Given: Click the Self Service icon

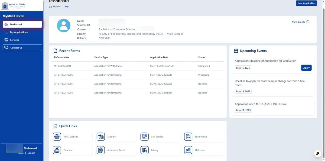Looking at the screenshot, I should 145,137.
